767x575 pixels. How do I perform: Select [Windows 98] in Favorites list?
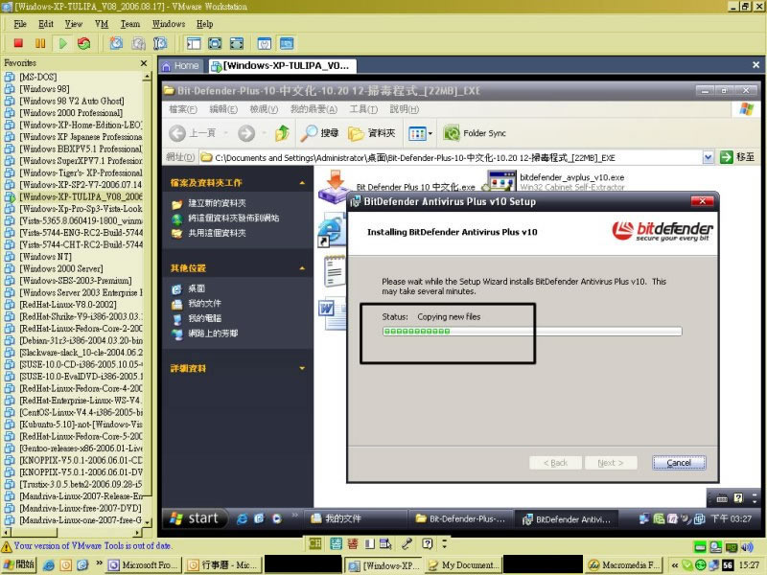pos(44,89)
